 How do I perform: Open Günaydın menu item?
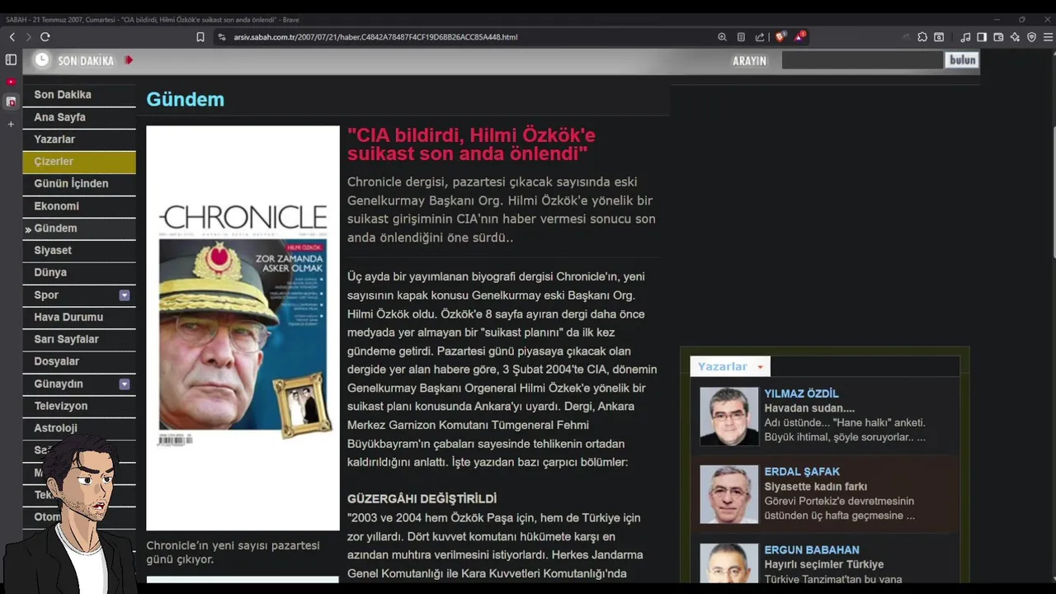79,384
